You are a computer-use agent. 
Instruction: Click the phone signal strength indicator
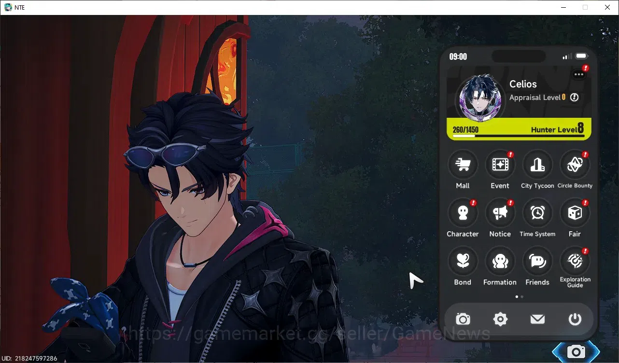point(567,56)
